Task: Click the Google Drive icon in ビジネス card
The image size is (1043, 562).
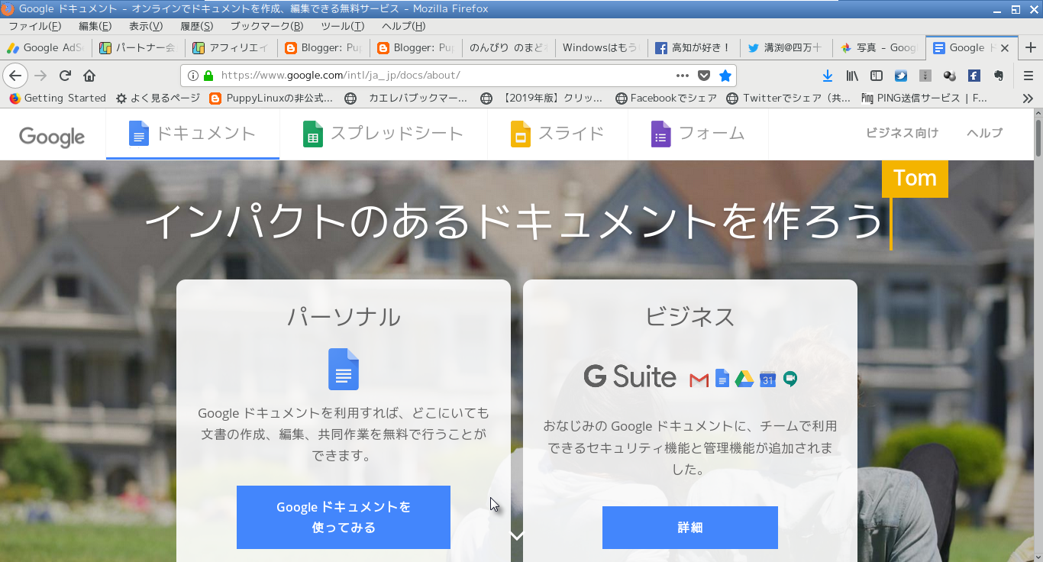Action: pos(744,379)
